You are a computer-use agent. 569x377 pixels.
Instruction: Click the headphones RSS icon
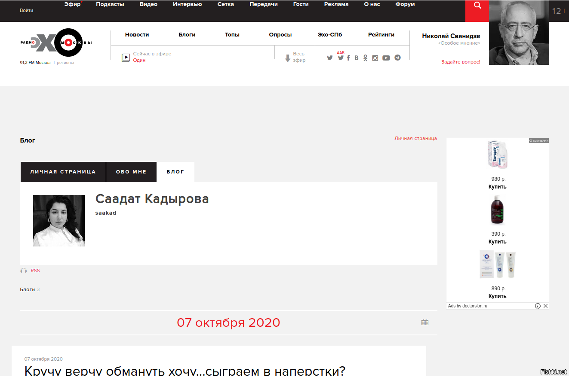pyautogui.click(x=24, y=271)
